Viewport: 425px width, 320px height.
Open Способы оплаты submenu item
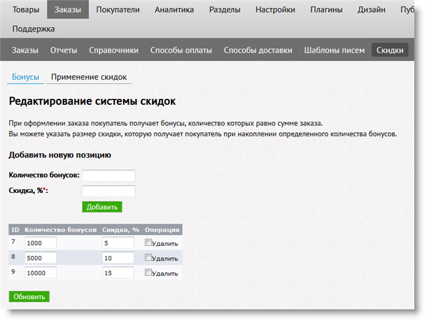(181, 50)
